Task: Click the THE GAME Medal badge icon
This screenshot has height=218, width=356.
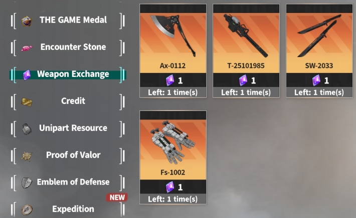Action: (x=27, y=21)
